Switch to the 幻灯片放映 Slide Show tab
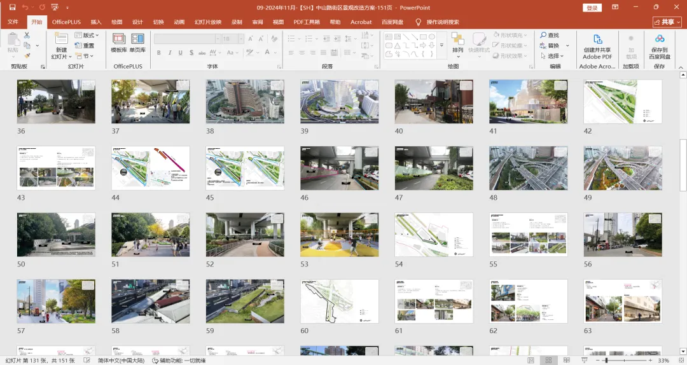Image resolution: width=687 pixels, height=365 pixels. tap(208, 22)
